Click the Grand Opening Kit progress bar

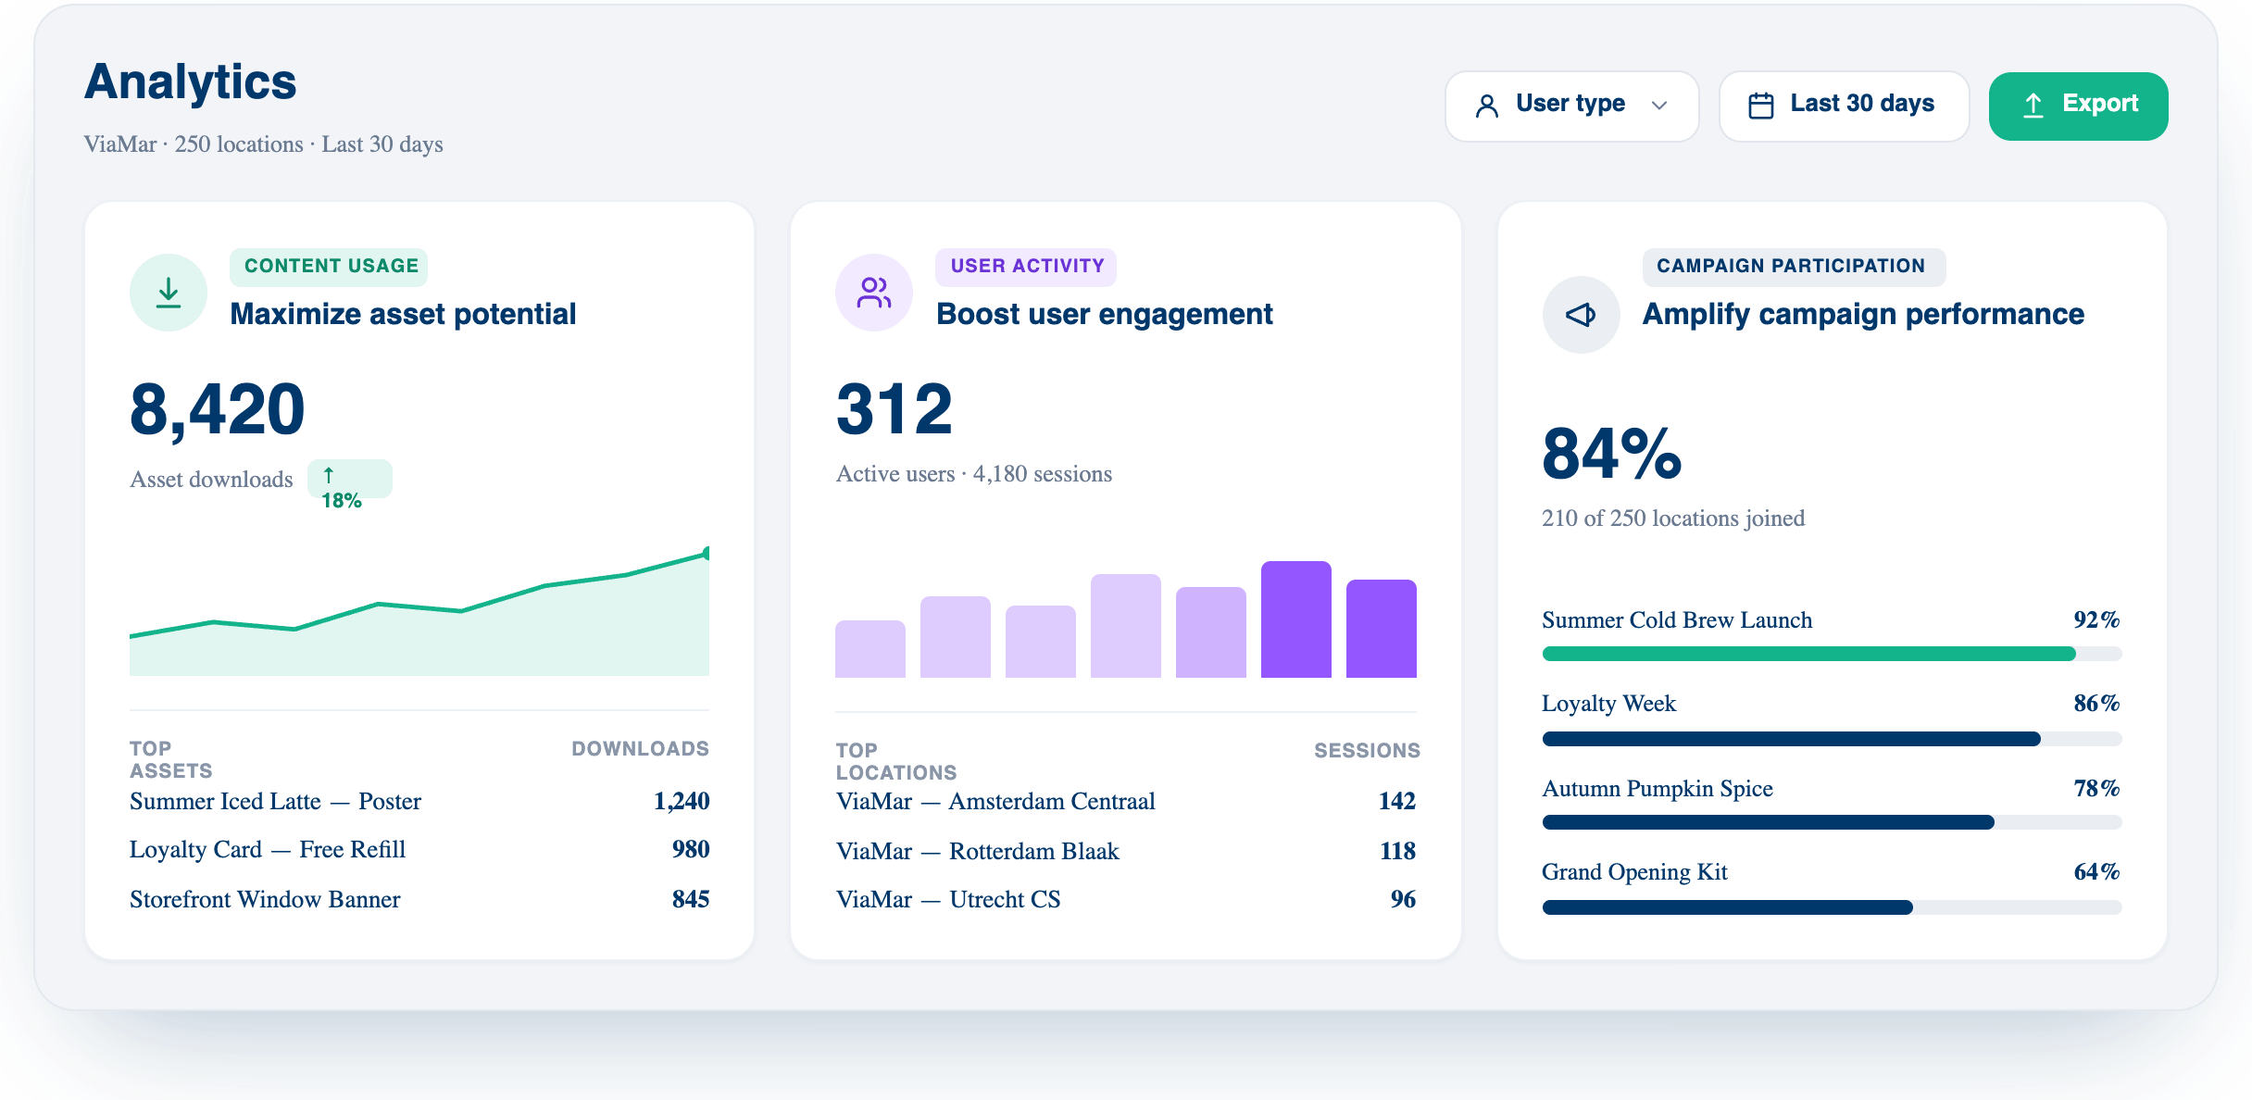[x=1832, y=907]
